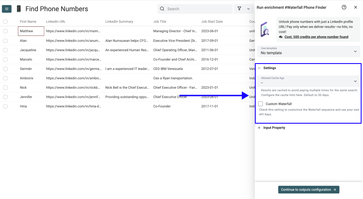The height and width of the screenshot is (199, 363).
Task: Click Continue to outputs configuration button
Action: pos(309,190)
